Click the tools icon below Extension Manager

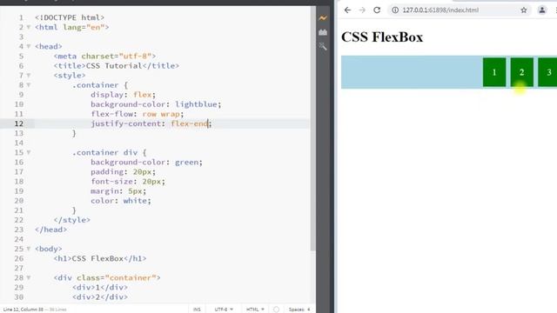pyautogui.click(x=323, y=46)
